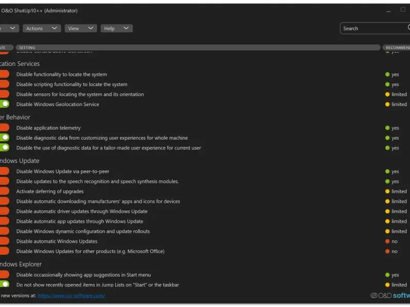This screenshot has height=307, width=410.
Task: Open the View menu
Action: pos(81,28)
